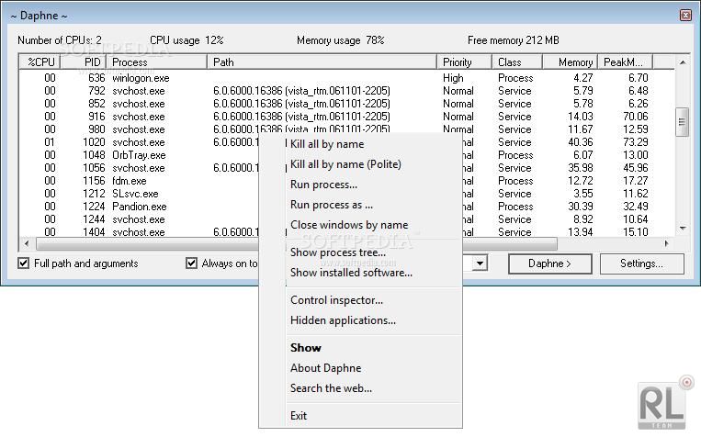
Task: Choose Kill all by name (Polite)
Action: [345, 164]
